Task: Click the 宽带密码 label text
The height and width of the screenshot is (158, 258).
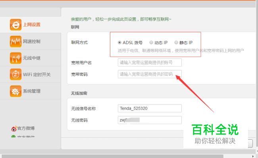Action: click(79, 74)
